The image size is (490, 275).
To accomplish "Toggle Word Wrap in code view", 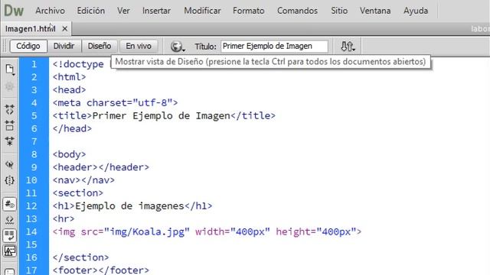I will pyautogui.click(x=9, y=235).
